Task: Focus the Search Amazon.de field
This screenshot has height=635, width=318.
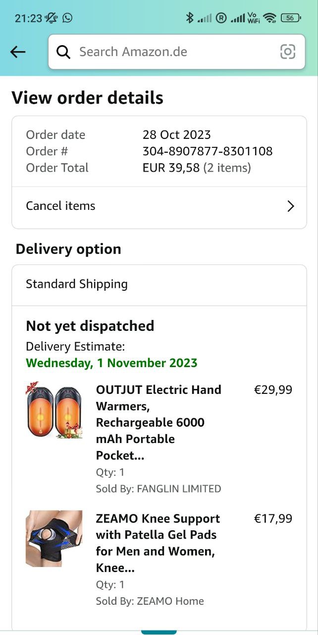Action: coord(168,52)
